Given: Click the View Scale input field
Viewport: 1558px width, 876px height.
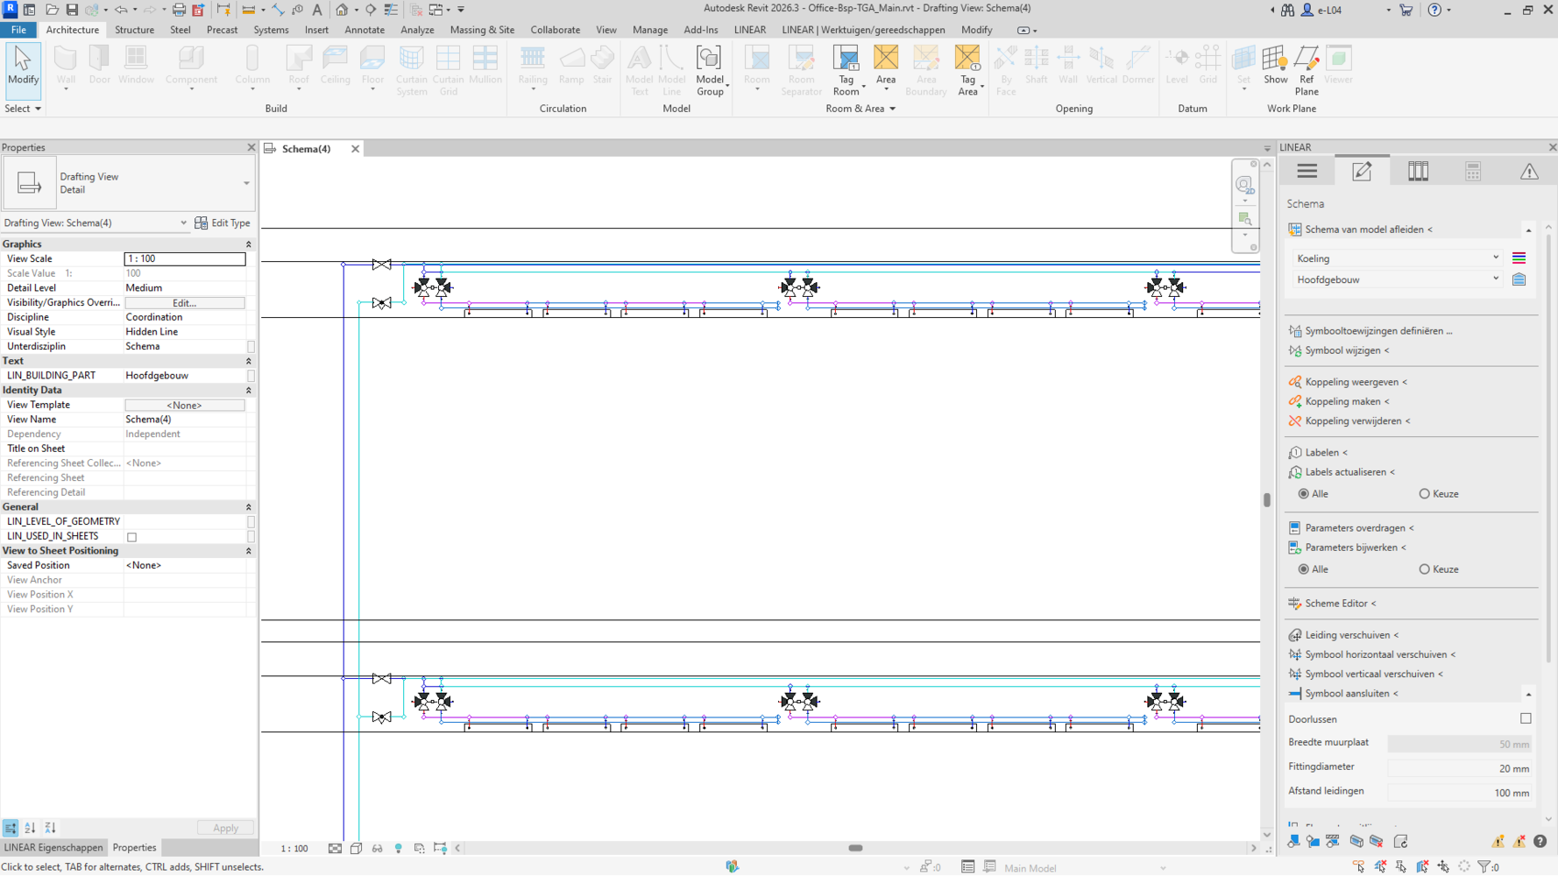Looking at the screenshot, I should [x=184, y=259].
